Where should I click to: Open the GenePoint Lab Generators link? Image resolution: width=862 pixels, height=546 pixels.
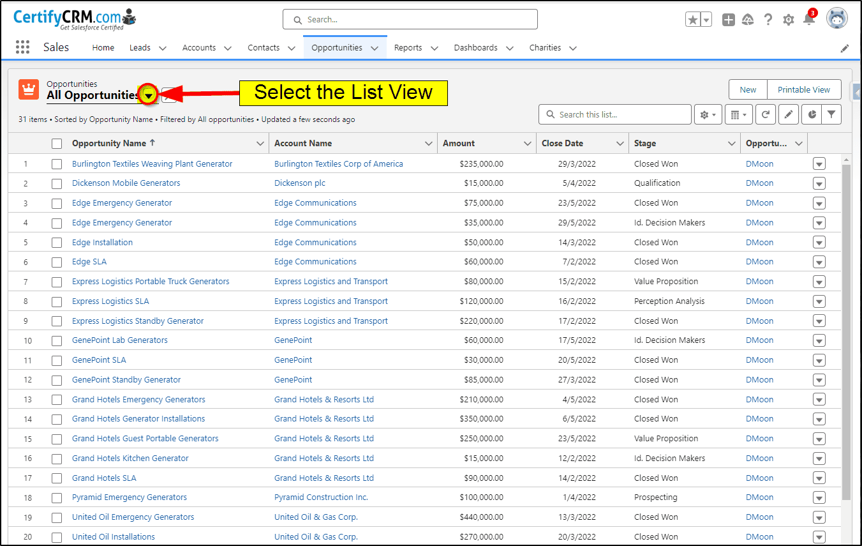(x=120, y=340)
